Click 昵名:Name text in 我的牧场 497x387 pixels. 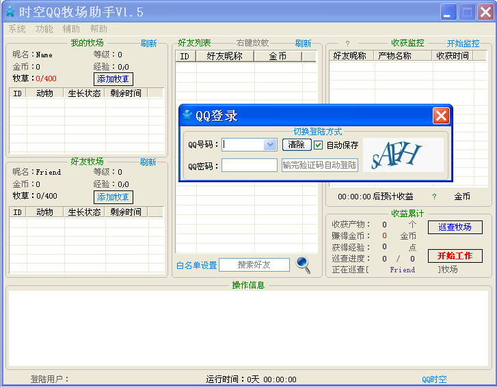pyautogui.click(x=33, y=55)
